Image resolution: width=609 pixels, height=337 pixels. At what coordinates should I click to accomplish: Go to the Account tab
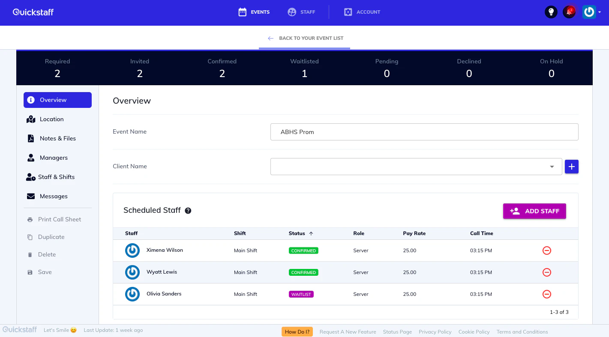click(x=362, y=12)
